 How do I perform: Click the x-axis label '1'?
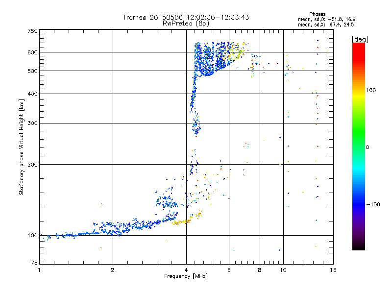(39, 270)
